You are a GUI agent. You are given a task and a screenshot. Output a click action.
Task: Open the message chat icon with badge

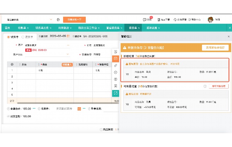click(x=144, y=20)
